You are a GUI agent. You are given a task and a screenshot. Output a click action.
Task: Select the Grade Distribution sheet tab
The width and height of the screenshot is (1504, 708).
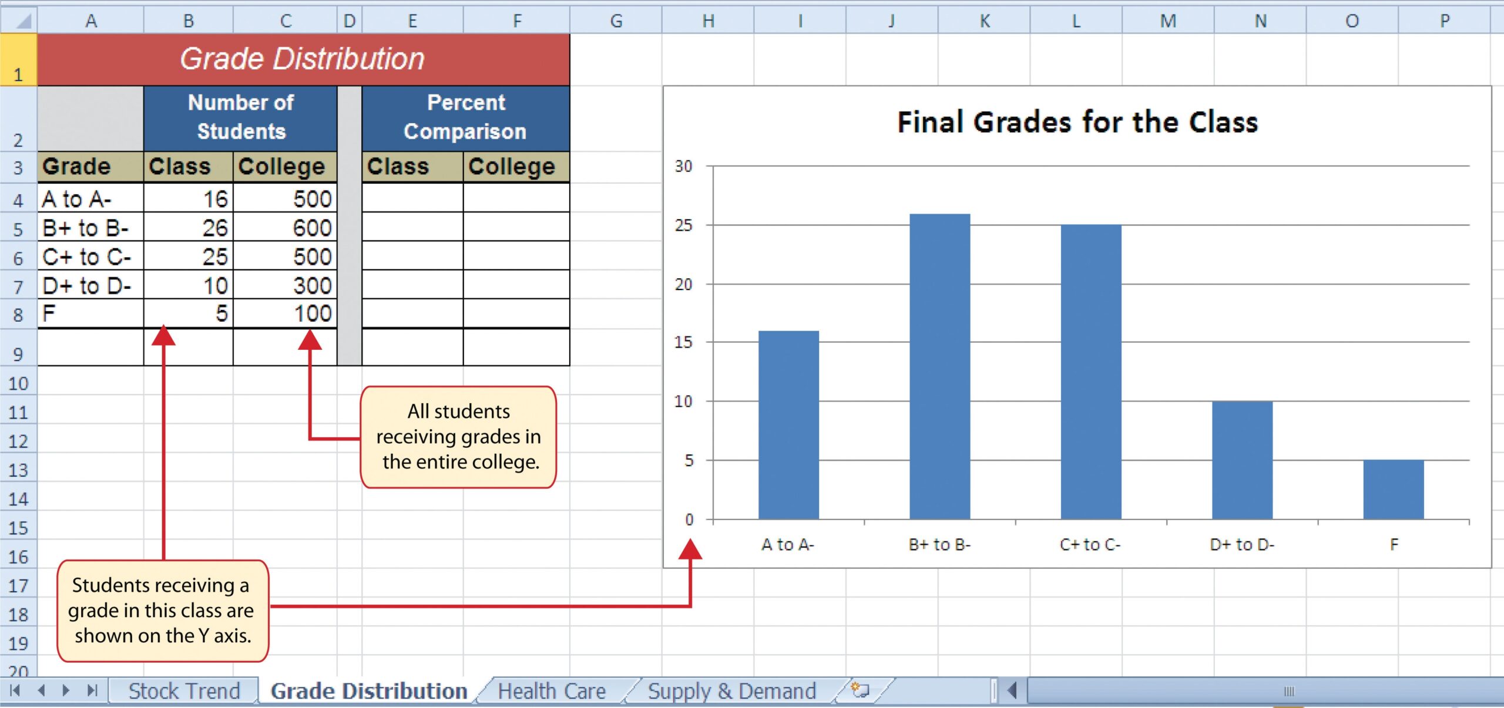click(x=369, y=691)
